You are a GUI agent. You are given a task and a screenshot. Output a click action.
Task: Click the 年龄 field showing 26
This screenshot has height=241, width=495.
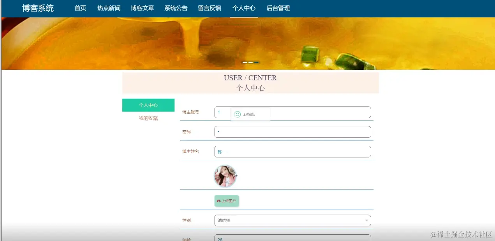click(x=292, y=238)
